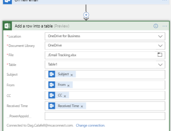Open the info icon on Add a row
The height and width of the screenshot is (131, 171).
156,26
